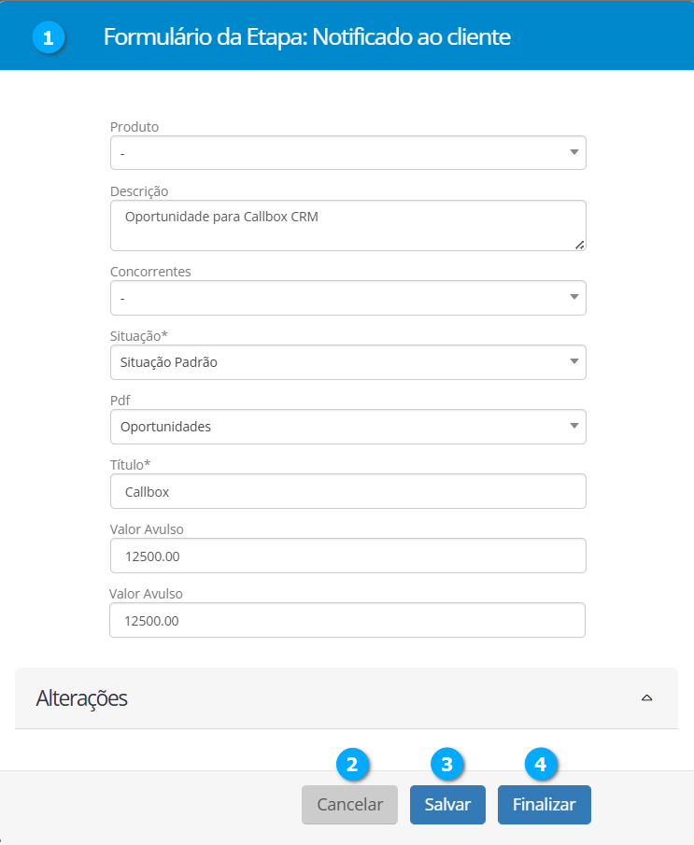Click the first Valor Avulso input
The width and height of the screenshot is (694, 845).
click(347, 556)
